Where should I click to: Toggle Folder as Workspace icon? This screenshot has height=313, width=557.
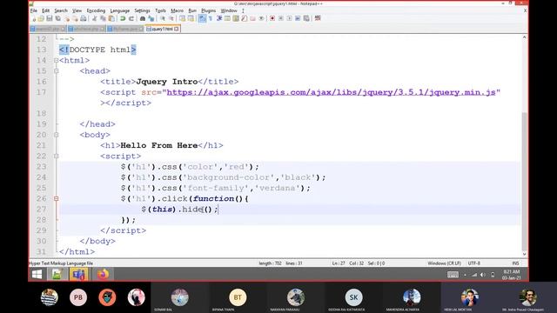click(x=253, y=18)
